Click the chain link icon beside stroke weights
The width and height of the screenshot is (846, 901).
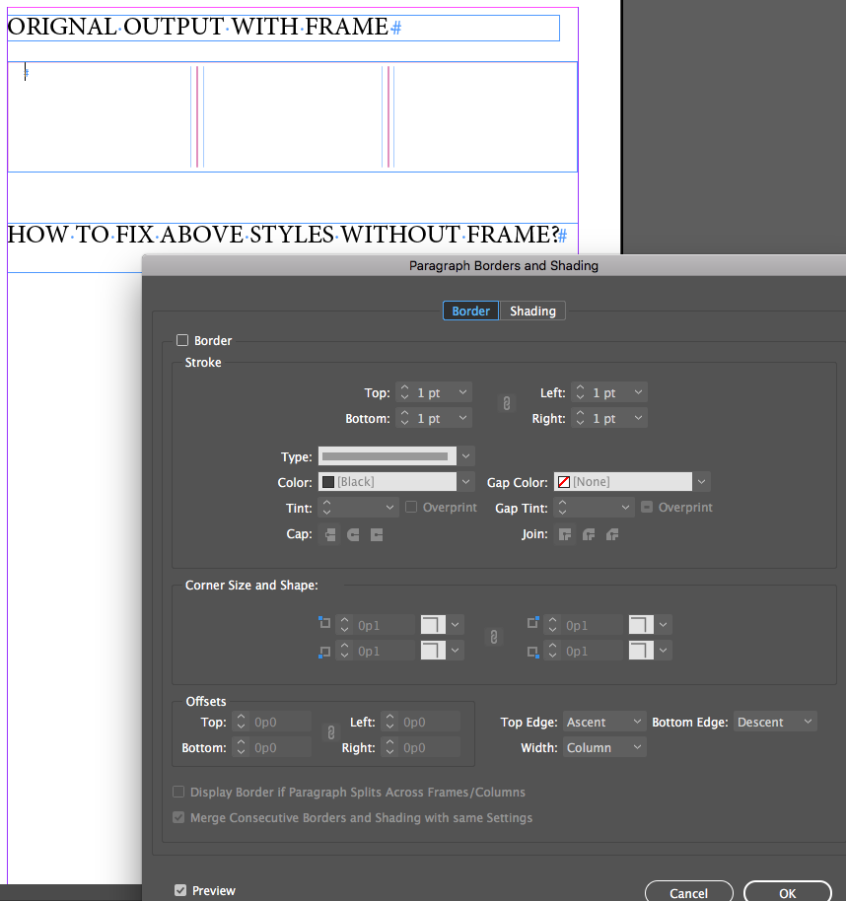(x=506, y=403)
